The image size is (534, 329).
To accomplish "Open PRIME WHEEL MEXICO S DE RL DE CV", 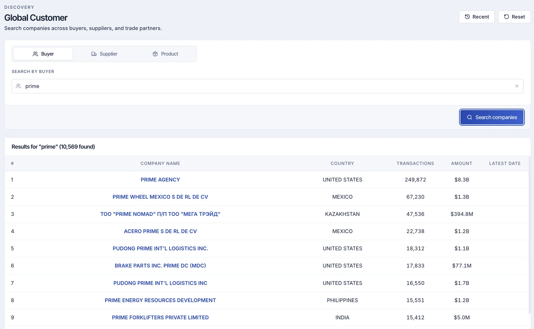I will [160, 197].
